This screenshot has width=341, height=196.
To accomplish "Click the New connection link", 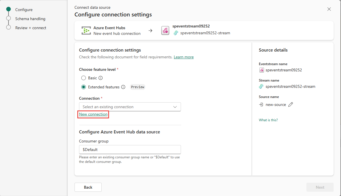I will [93, 114].
